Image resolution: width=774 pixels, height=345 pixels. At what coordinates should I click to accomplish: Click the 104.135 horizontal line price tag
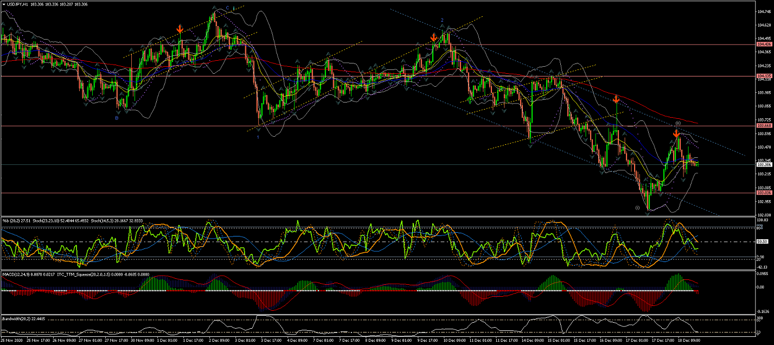pyautogui.click(x=764, y=76)
